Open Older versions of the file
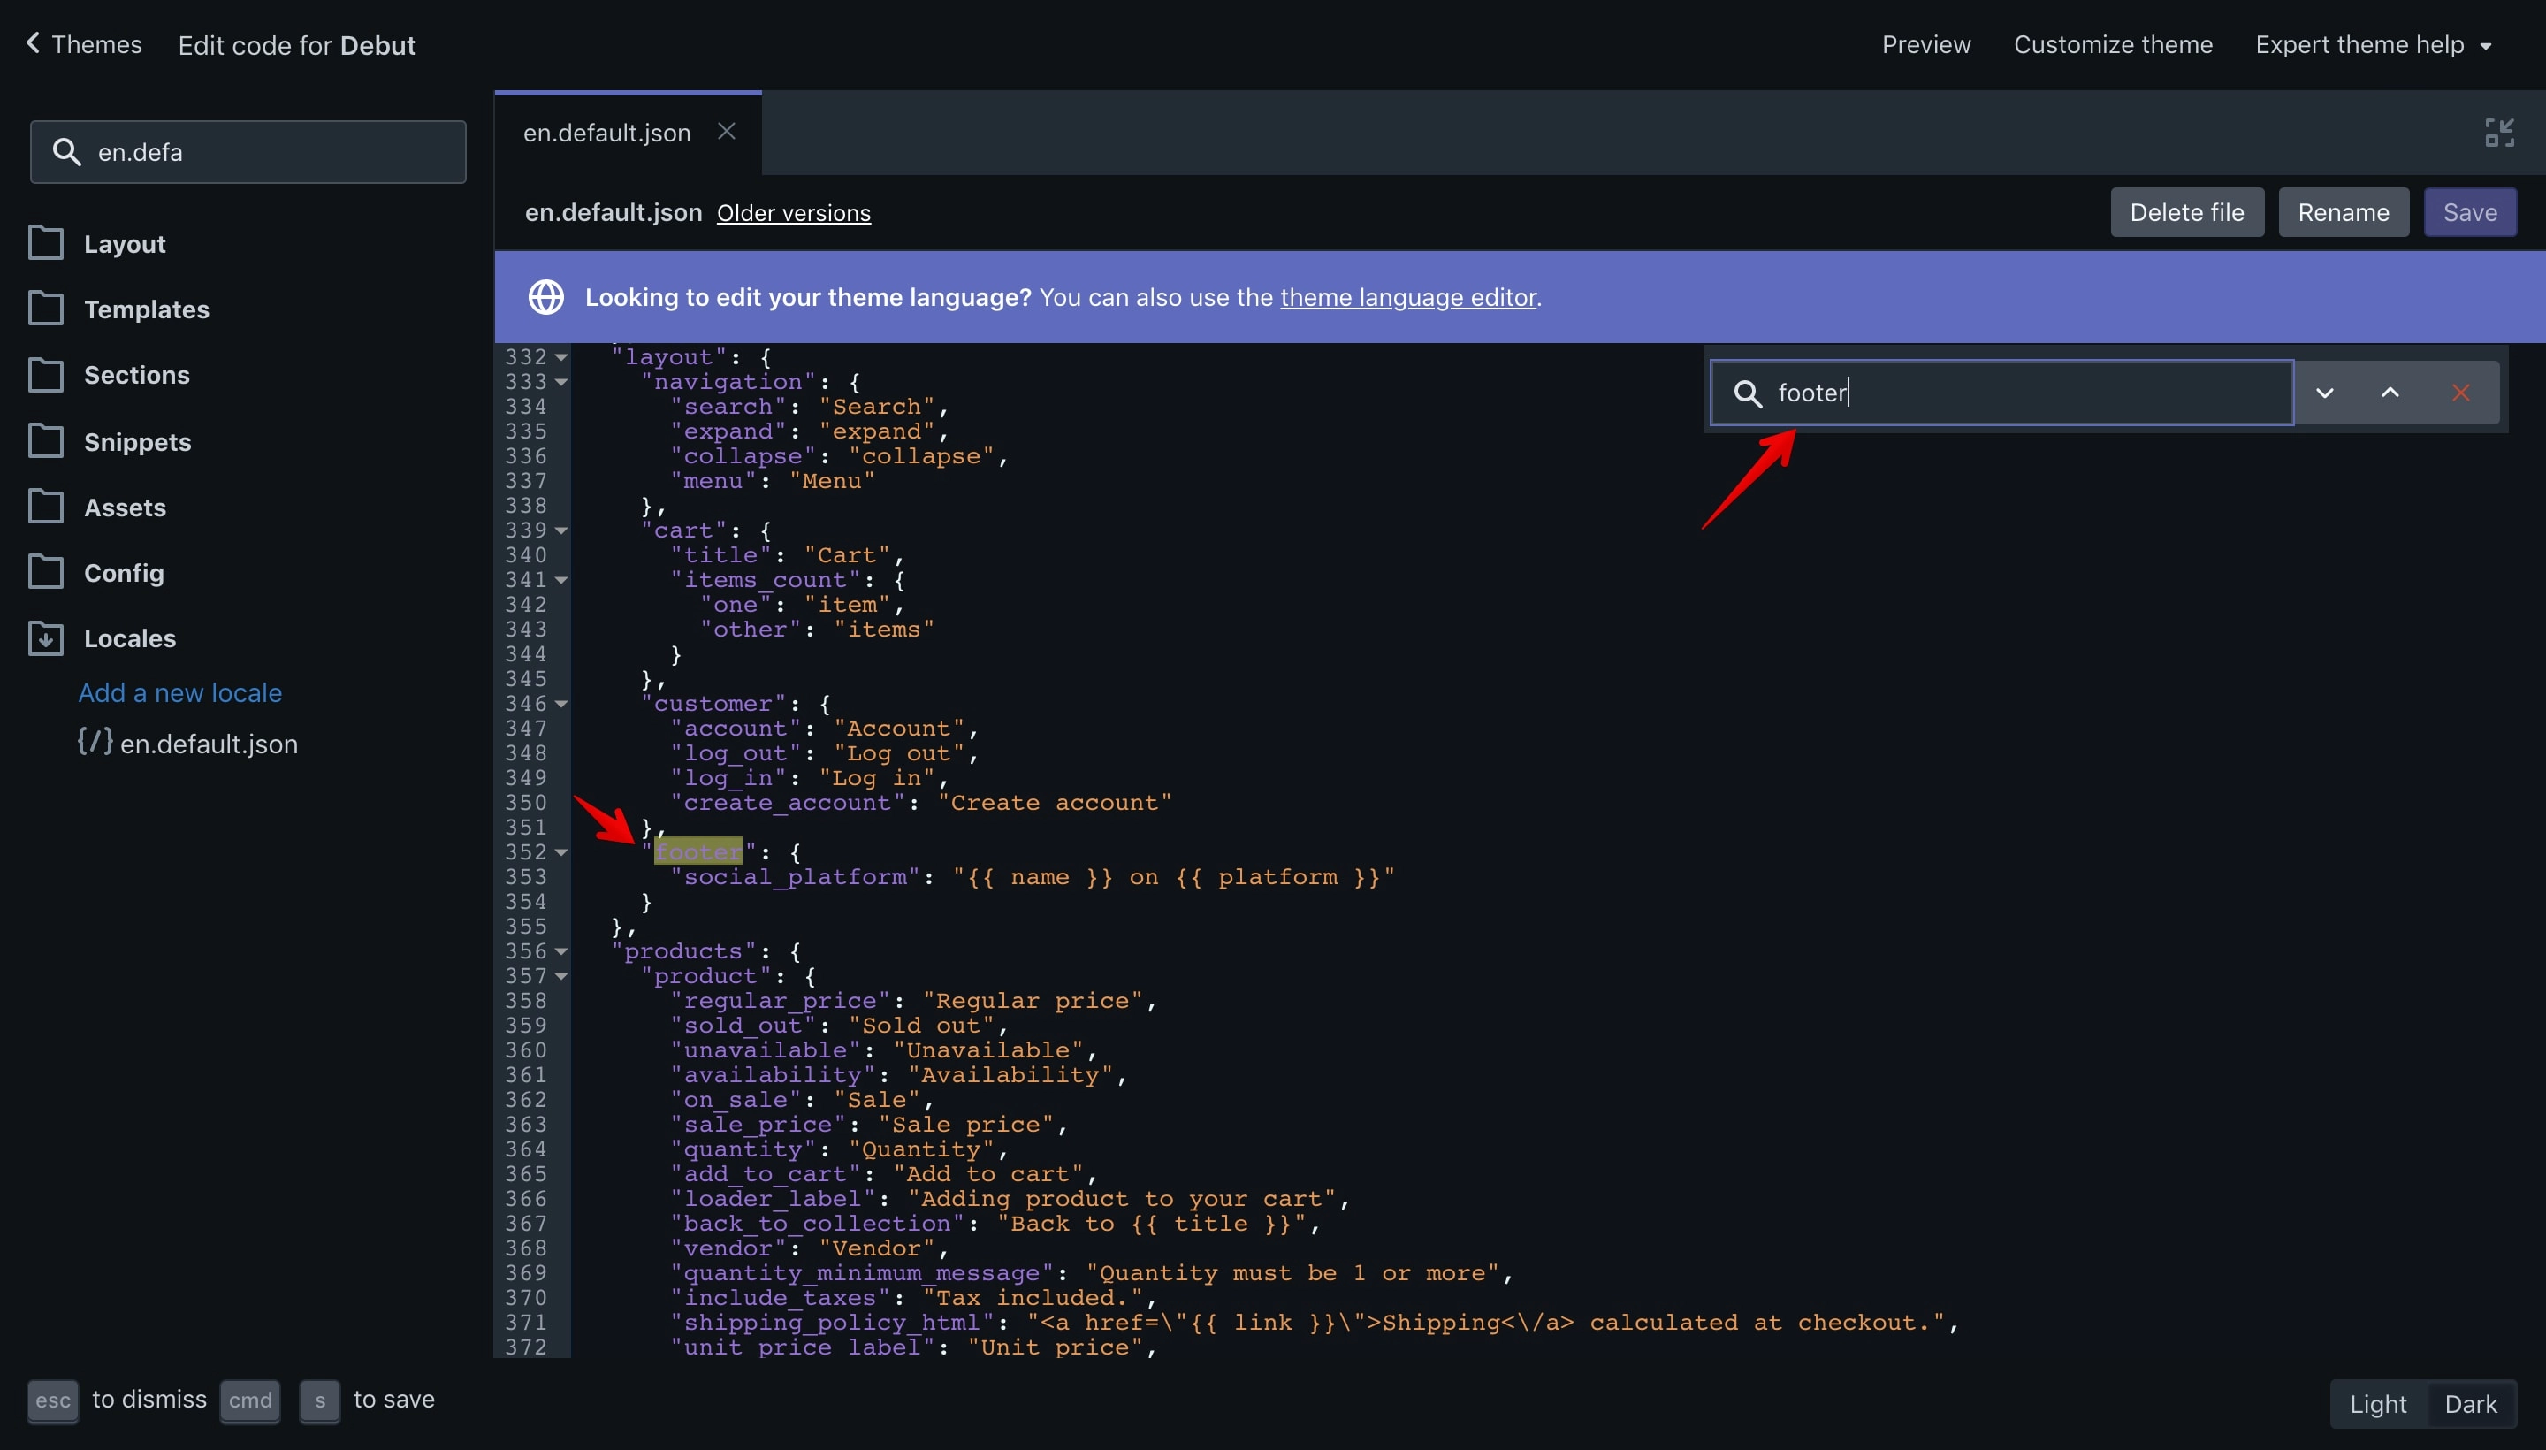 tap(794, 213)
